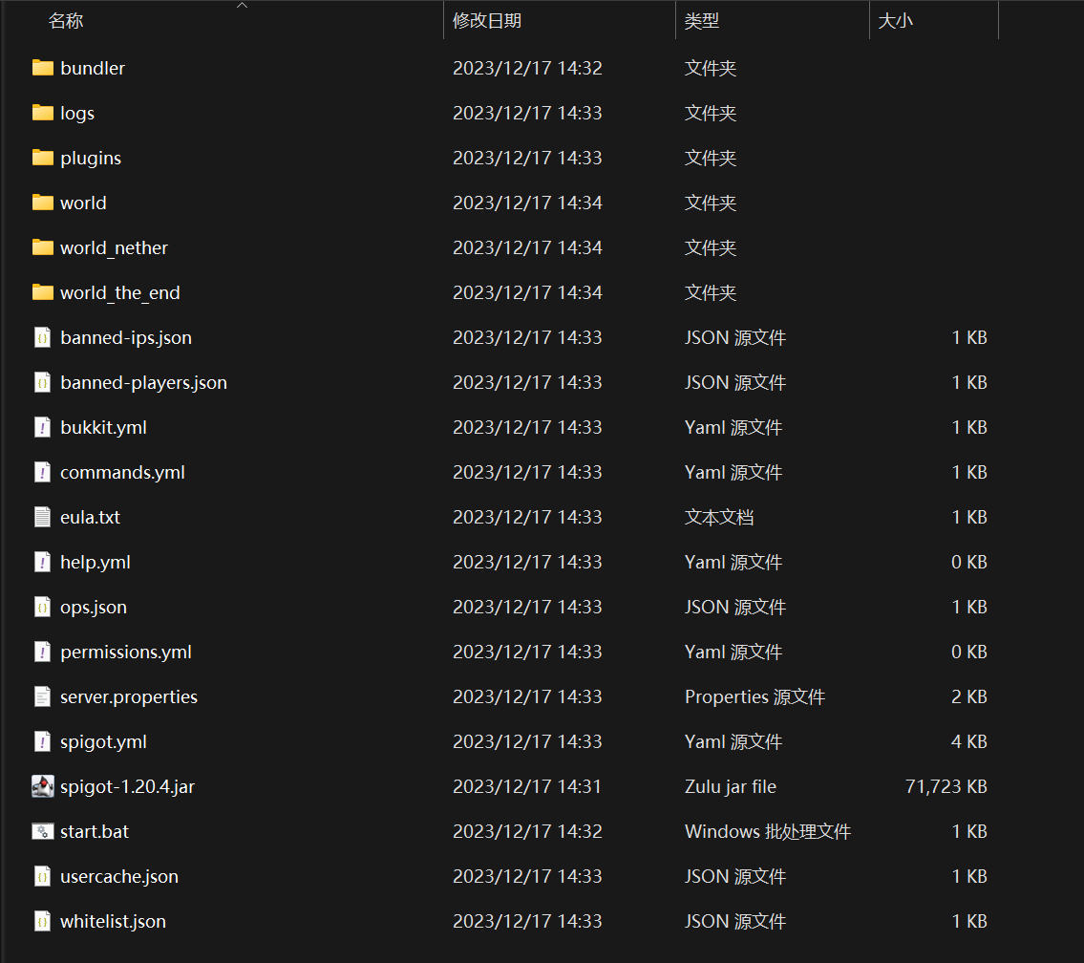Select the usercache.json file name

click(119, 877)
